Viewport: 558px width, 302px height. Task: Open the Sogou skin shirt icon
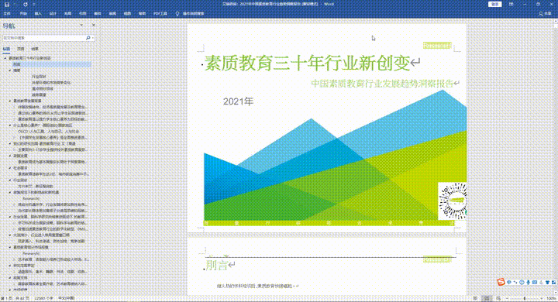547,282
